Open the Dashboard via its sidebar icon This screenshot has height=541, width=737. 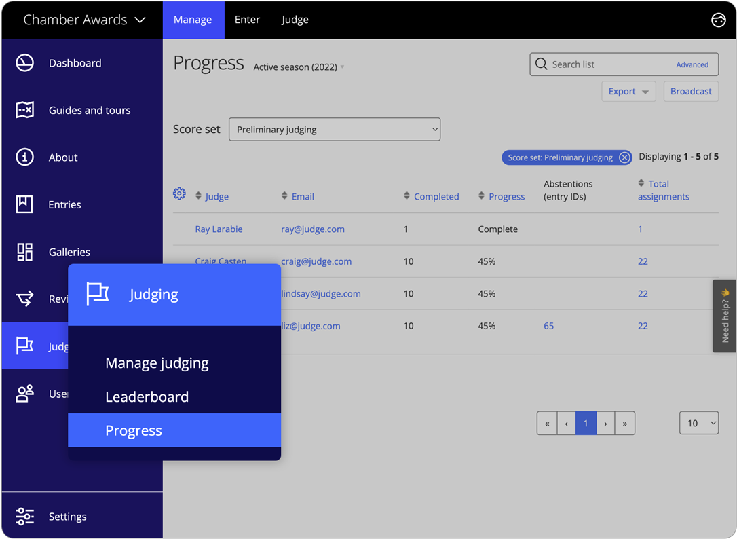tap(24, 62)
